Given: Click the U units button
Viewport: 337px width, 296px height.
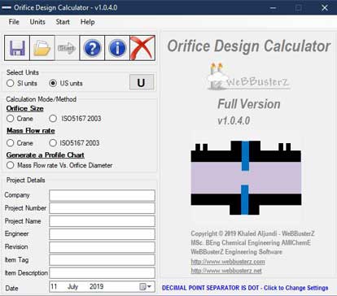Looking at the screenshot, I should point(142,82).
